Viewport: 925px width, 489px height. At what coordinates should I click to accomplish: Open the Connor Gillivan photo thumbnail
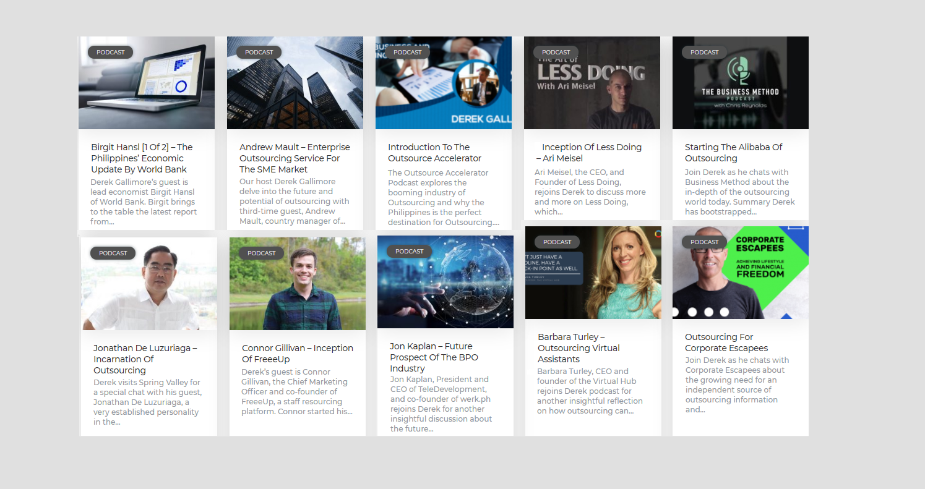point(298,284)
